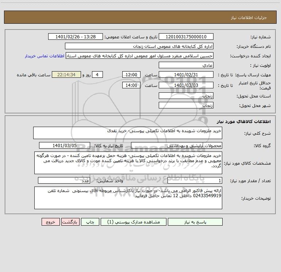Click the section title 'اطلاعات کالاهای مورد نیاز'
The width and height of the screenshot is (281, 272).
244,122
